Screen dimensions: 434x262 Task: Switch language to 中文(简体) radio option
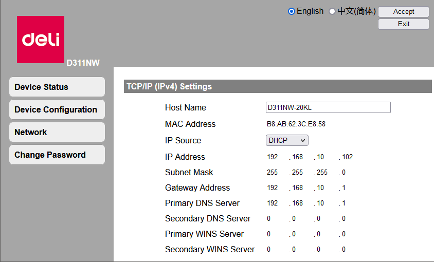tap(332, 11)
